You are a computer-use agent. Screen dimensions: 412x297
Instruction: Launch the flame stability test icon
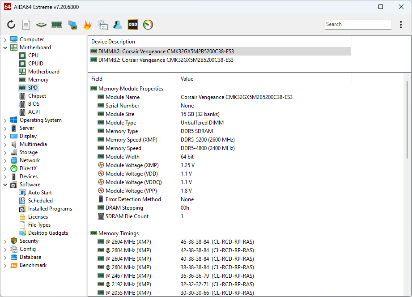[87, 25]
